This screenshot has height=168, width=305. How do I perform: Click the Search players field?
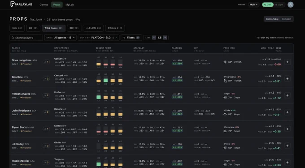pos(26,38)
